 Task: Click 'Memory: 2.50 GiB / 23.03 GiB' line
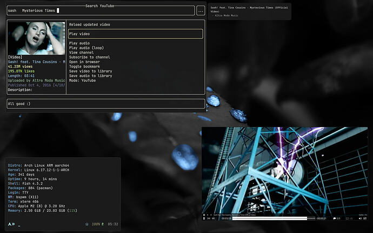(x=43, y=211)
